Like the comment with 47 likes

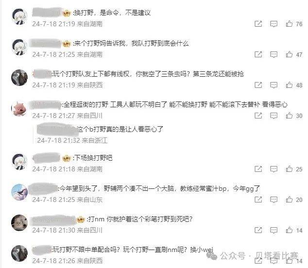(289, 54)
